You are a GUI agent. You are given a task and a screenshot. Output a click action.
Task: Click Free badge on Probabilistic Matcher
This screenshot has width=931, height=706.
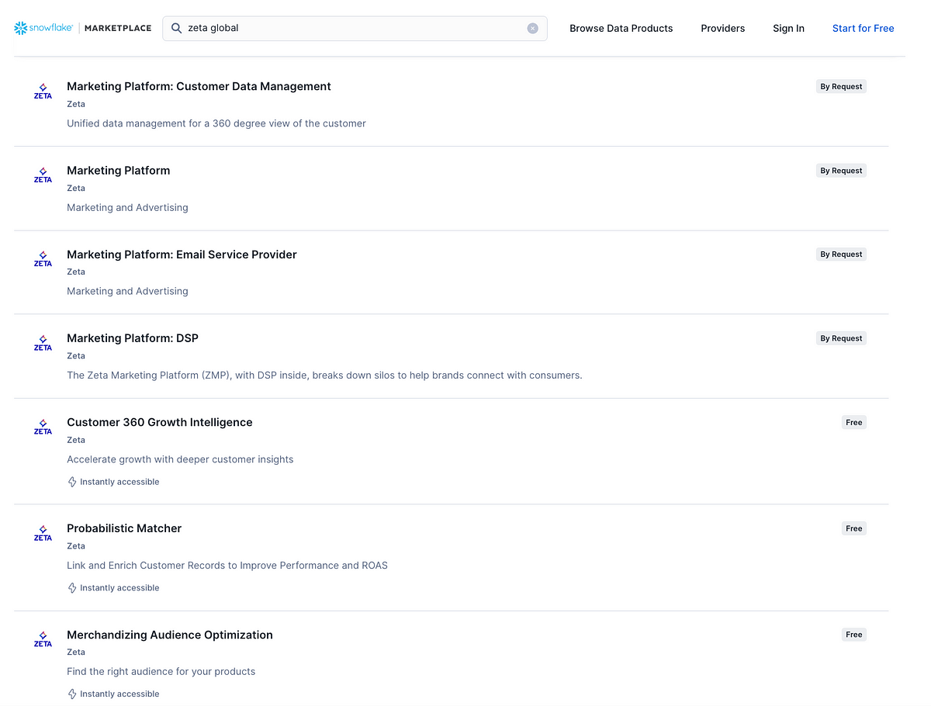pyautogui.click(x=854, y=528)
